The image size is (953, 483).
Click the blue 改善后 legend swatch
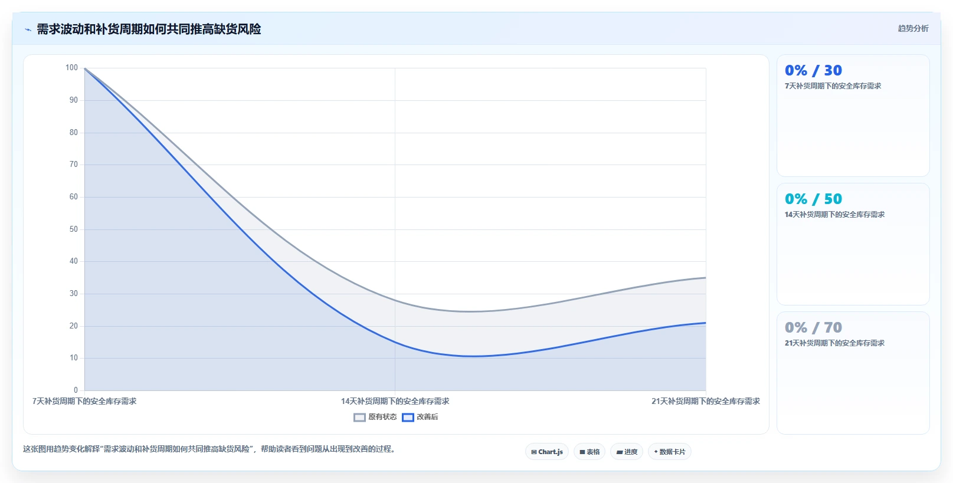tap(408, 418)
